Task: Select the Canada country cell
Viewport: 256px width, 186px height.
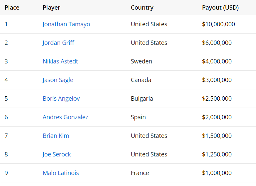Action: (x=141, y=80)
